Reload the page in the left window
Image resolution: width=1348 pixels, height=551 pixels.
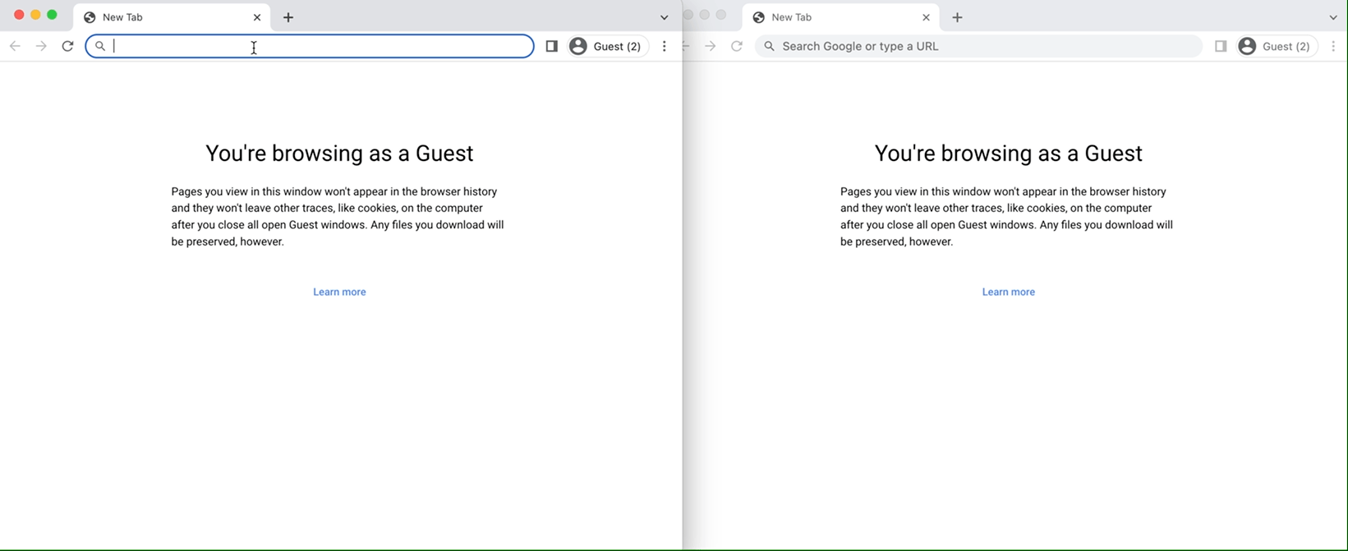[x=67, y=46]
